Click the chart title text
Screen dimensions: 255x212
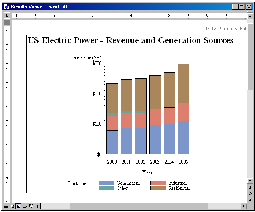pos(130,40)
